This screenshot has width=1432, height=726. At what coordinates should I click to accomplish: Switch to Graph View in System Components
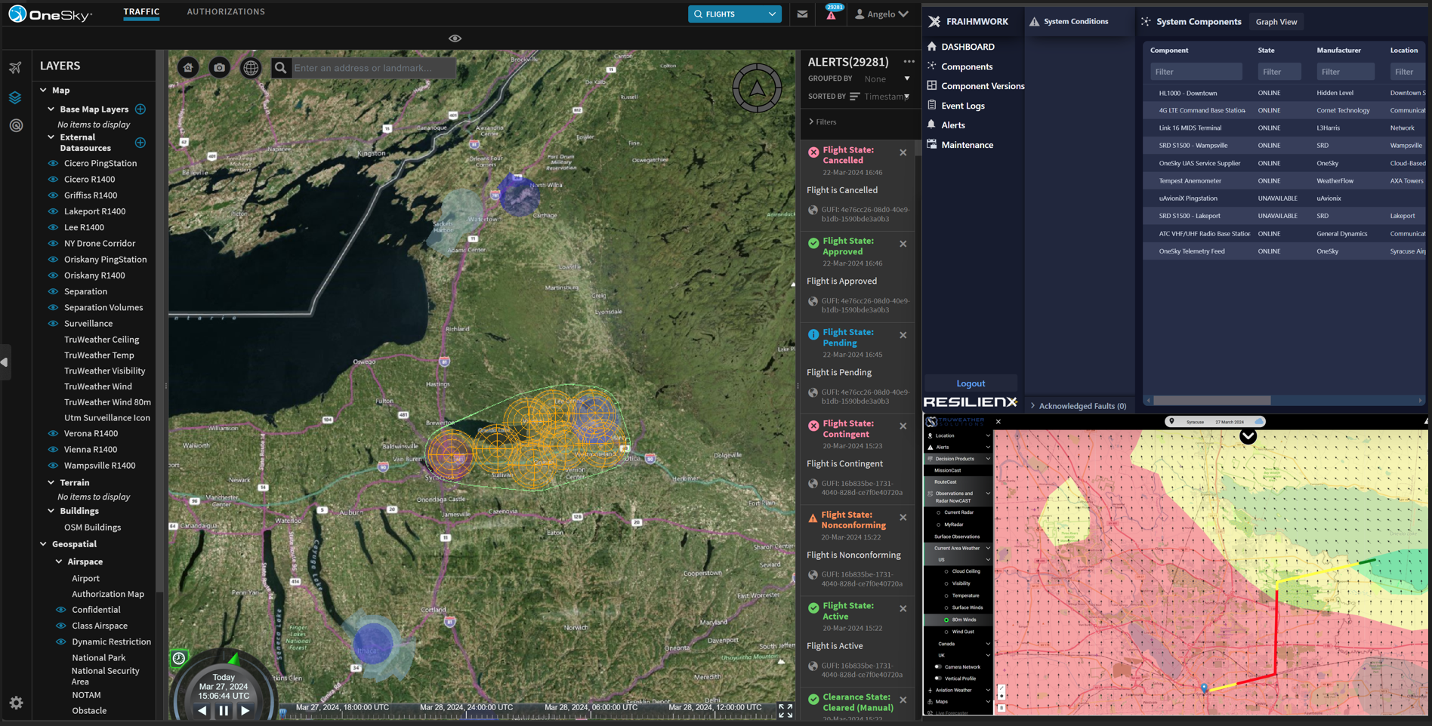click(x=1276, y=22)
